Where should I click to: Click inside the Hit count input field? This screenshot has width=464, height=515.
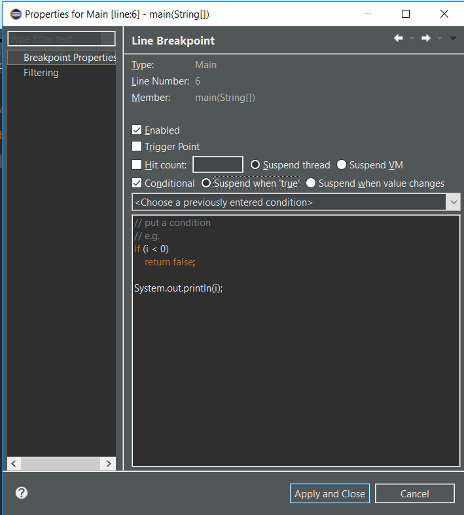point(218,164)
